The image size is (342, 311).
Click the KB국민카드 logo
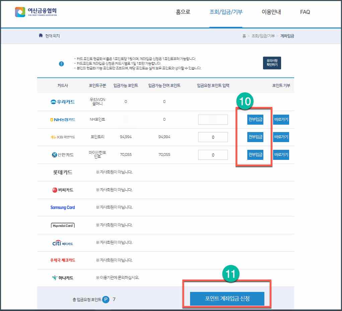click(x=63, y=137)
